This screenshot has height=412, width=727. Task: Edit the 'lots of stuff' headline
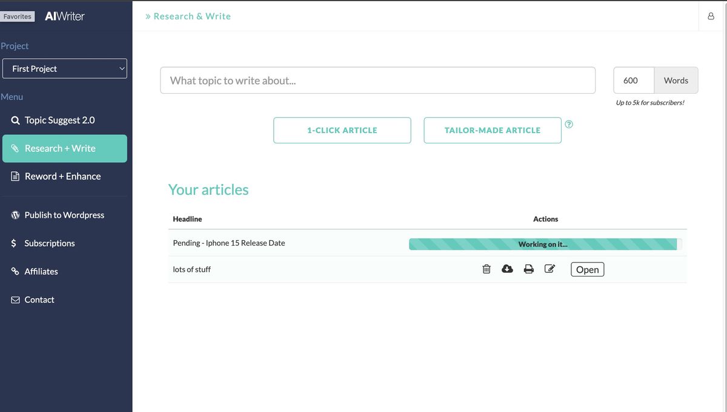[550, 268]
